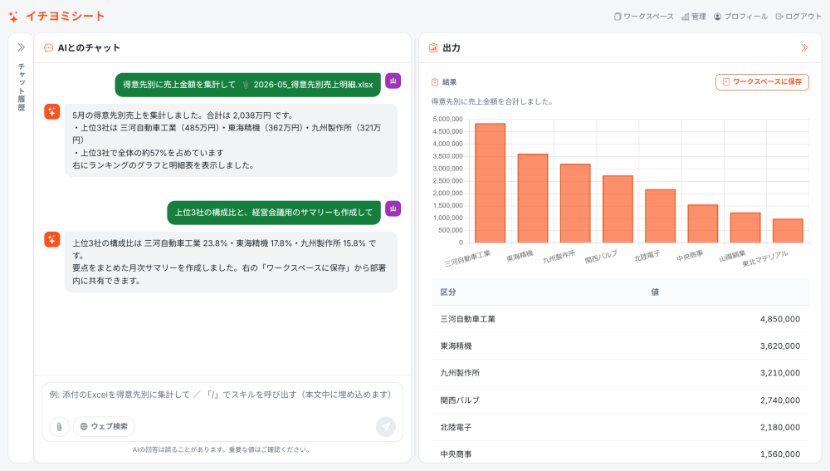Image resolution: width=830 pixels, height=471 pixels.
Task: Click the 区分 column header
Action: [x=448, y=292]
